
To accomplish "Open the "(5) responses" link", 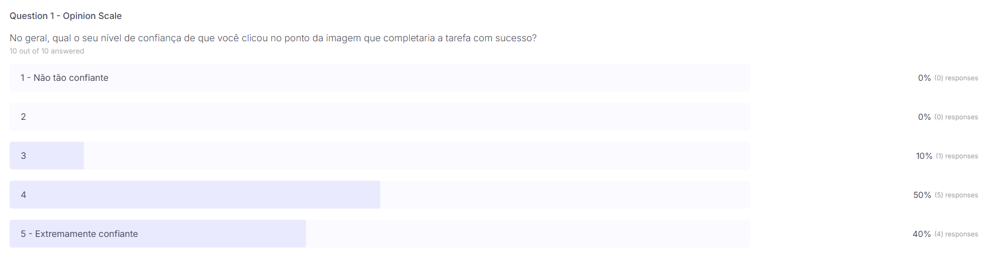I will pos(956,195).
